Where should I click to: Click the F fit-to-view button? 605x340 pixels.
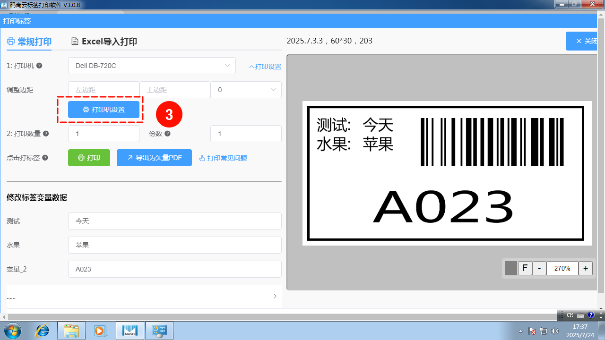[x=525, y=268]
